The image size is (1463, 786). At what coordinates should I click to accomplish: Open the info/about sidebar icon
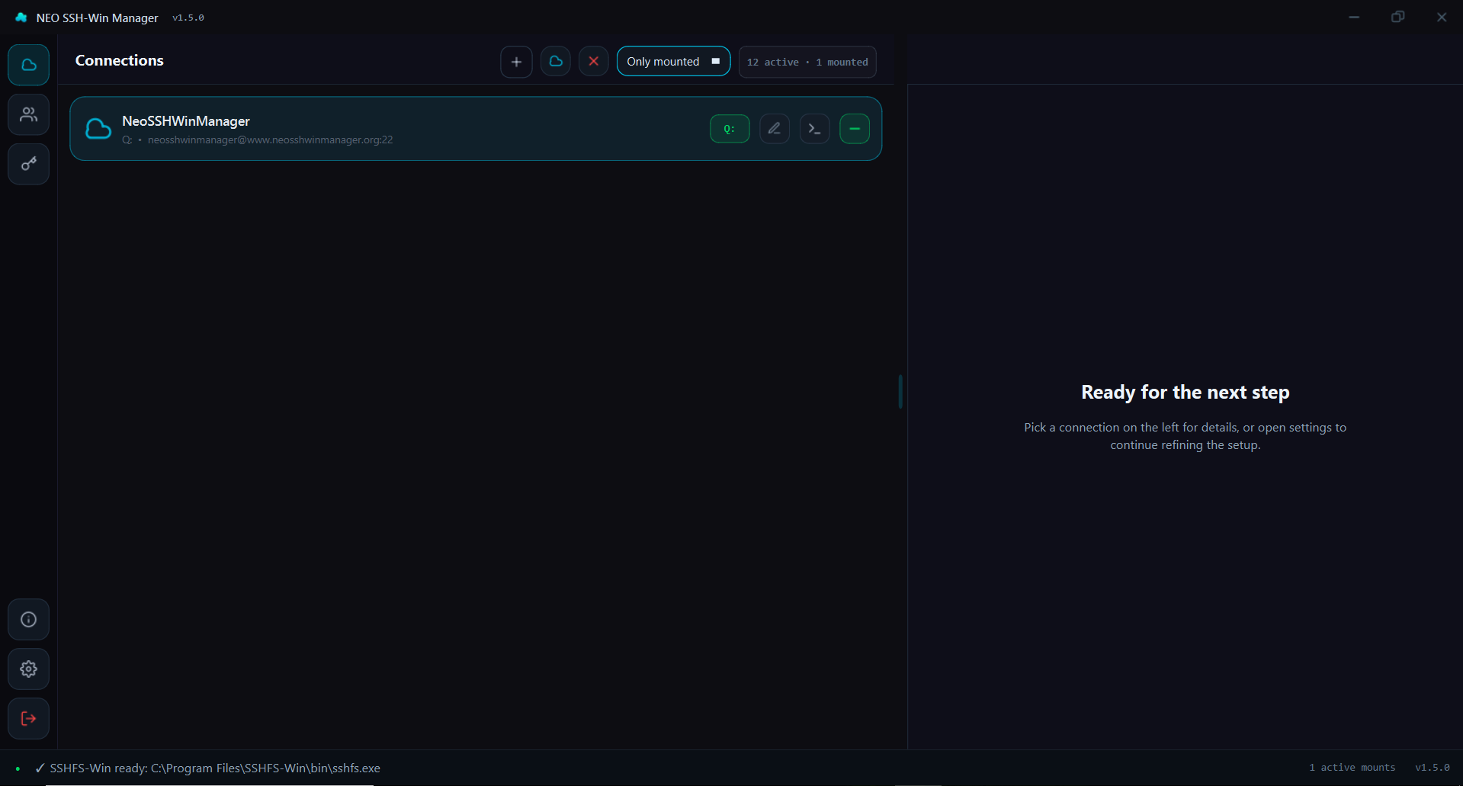coord(29,619)
